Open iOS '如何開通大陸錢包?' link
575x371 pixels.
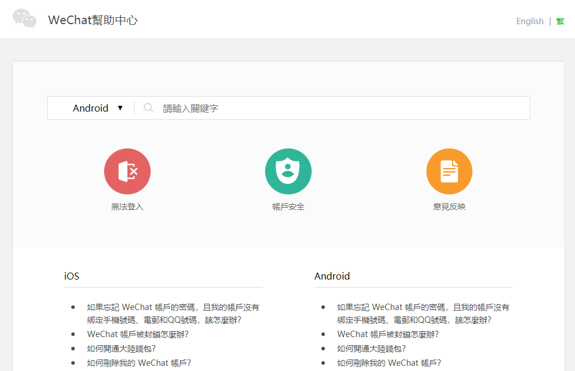[x=121, y=349]
